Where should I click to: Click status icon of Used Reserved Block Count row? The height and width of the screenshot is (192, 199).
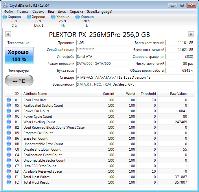(x=9, y=127)
